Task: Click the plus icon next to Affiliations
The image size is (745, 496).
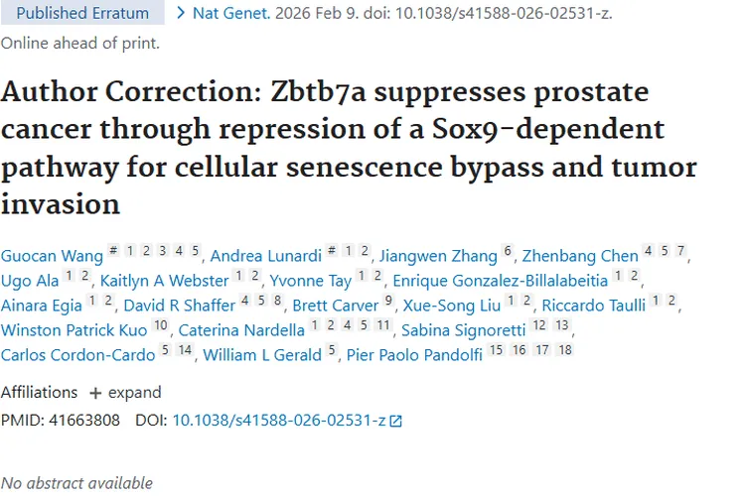Action: (x=95, y=392)
